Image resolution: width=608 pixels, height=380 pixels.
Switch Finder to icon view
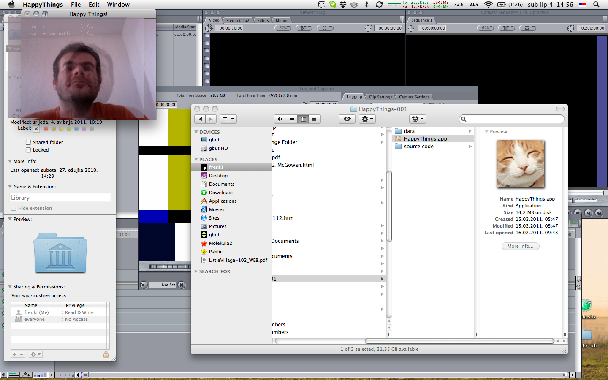280,119
